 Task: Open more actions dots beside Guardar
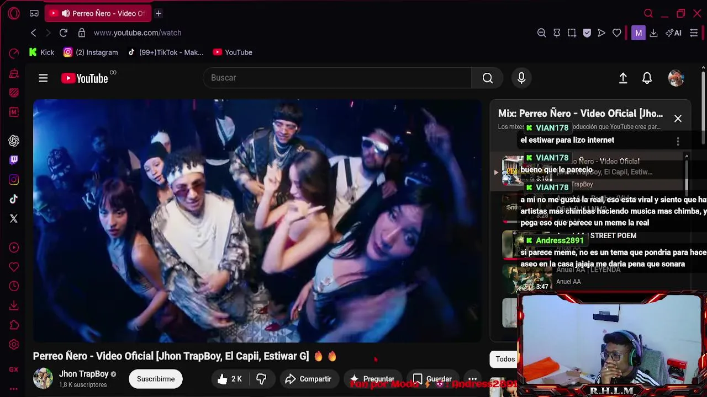472,379
